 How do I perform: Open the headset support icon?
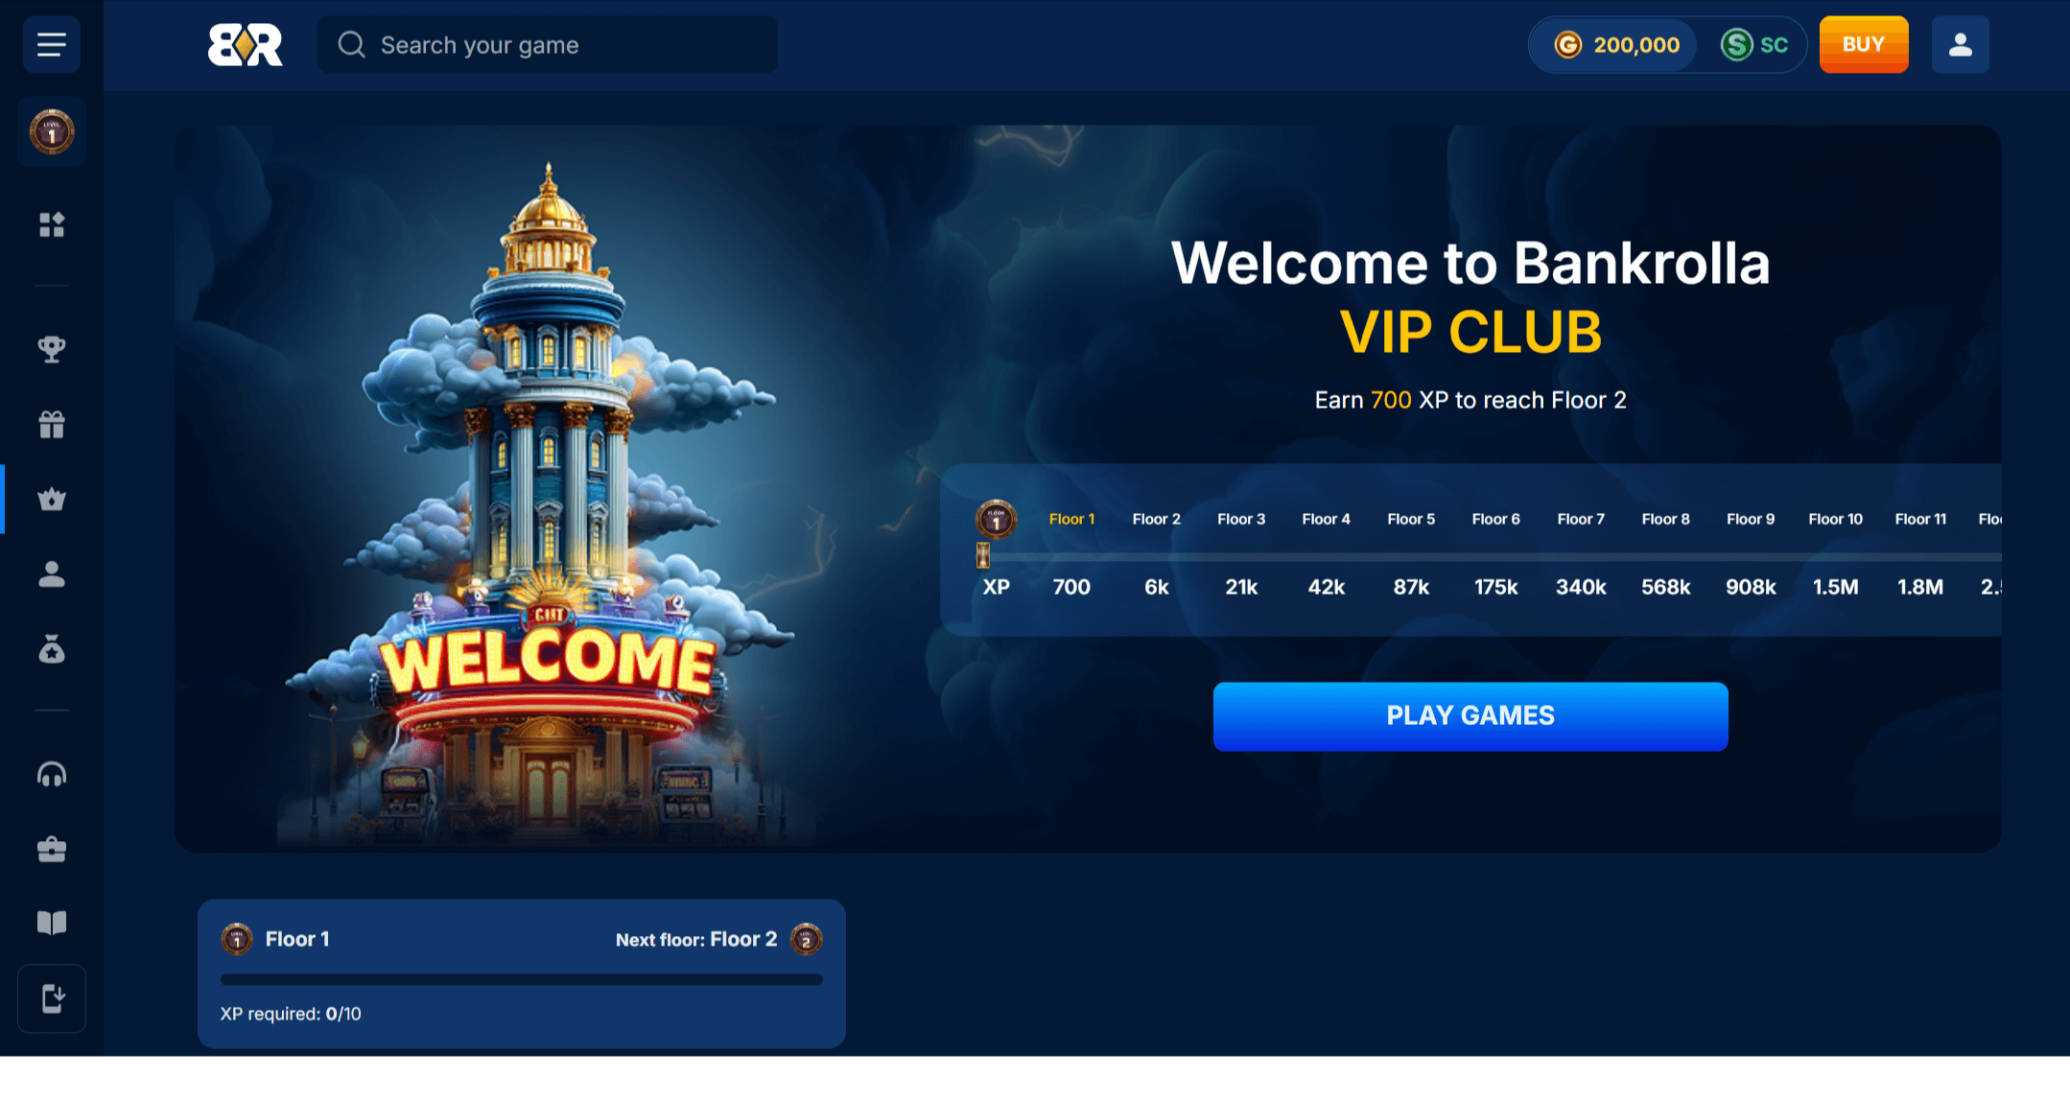(x=52, y=774)
